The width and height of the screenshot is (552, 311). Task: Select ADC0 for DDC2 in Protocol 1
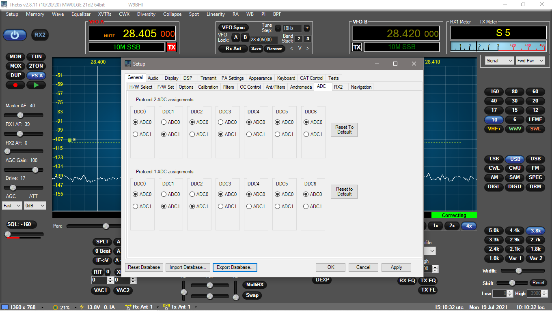pos(192,194)
